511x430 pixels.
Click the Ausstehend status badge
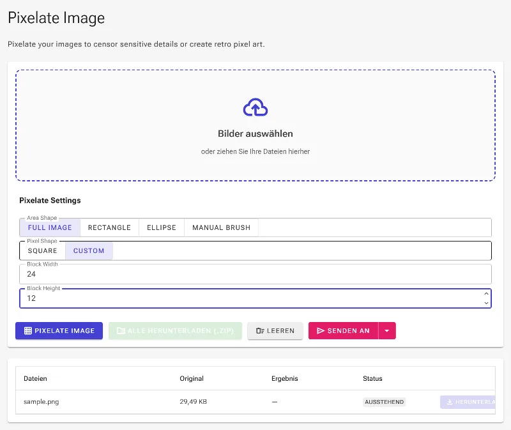point(385,402)
